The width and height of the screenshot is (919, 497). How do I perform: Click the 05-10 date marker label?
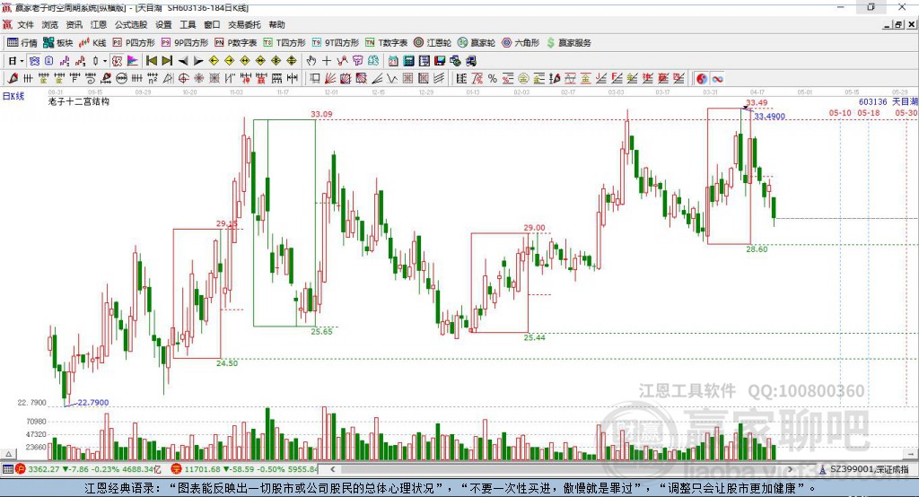coord(840,112)
